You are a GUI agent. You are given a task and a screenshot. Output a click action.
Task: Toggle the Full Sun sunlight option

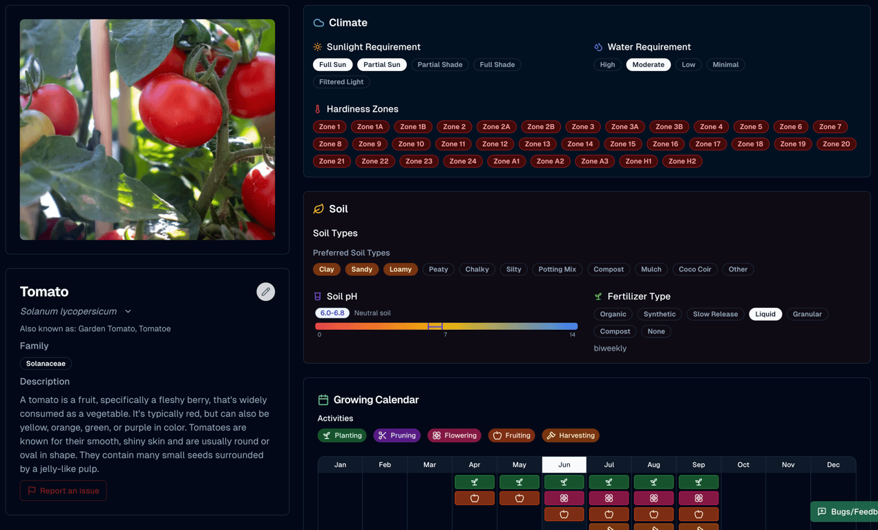(333, 65)
